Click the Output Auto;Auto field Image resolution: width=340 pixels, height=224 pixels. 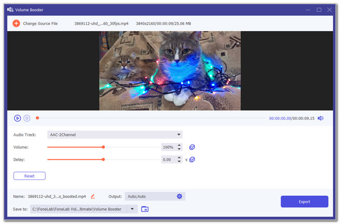155,196
